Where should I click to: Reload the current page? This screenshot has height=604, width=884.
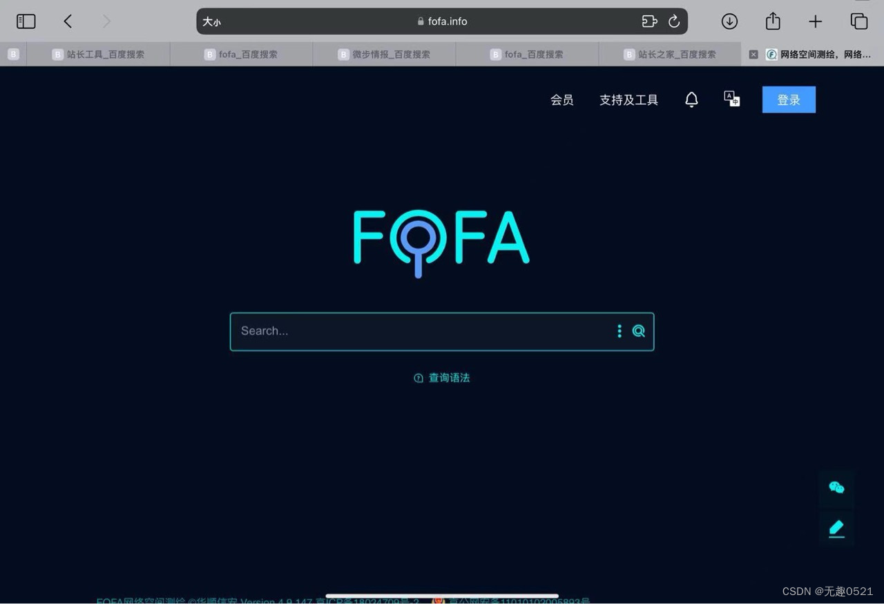point(674,21)
